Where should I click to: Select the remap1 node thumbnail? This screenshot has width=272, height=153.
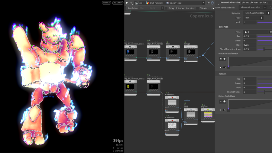191,52
